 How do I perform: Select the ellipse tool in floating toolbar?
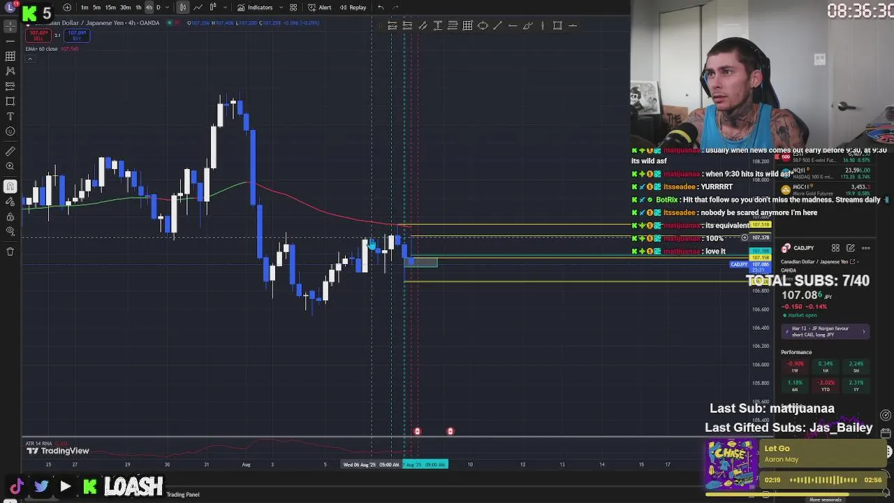[483, 26]
